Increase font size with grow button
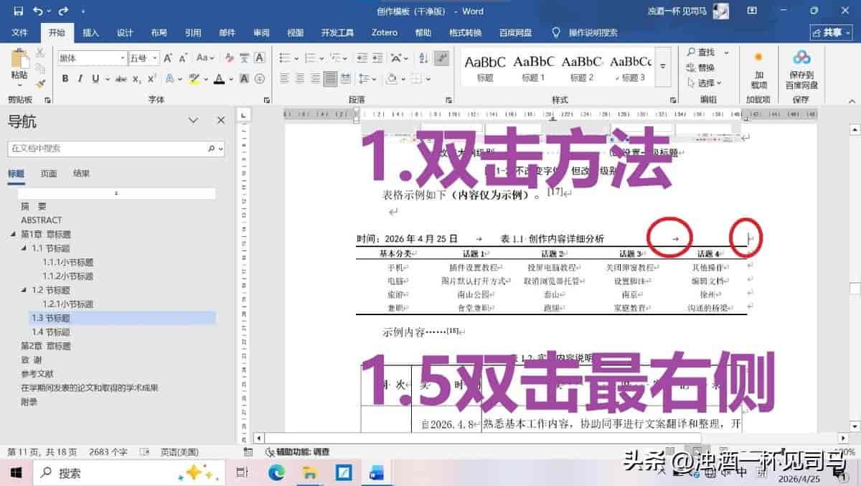 click(167, 58)
